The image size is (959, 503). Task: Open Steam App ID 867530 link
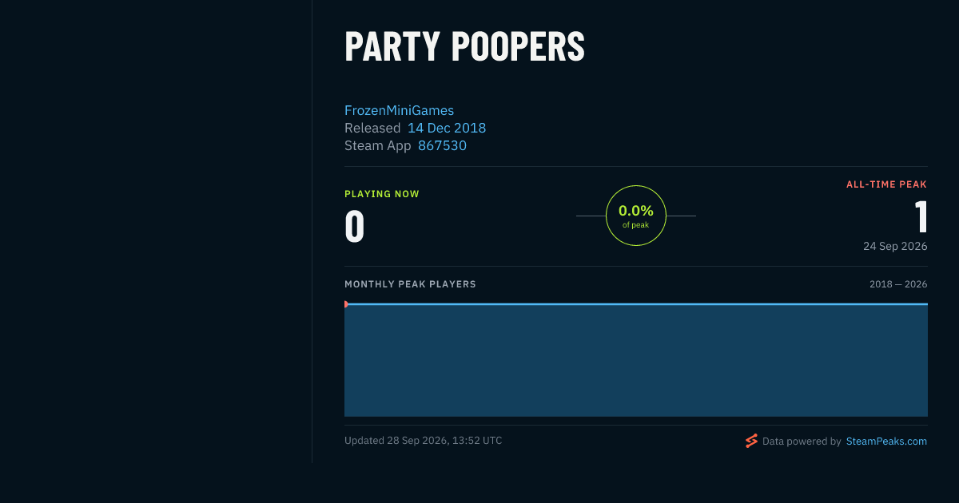pos(442,145)
